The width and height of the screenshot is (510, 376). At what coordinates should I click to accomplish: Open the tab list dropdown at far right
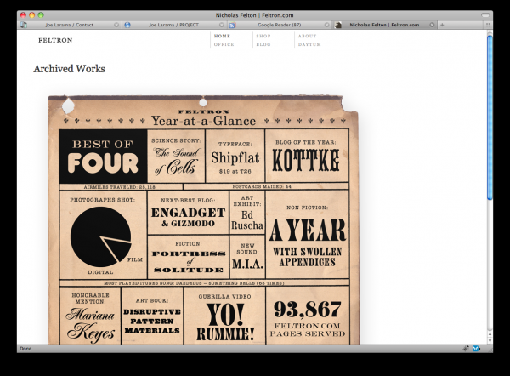tap(488, 26)
